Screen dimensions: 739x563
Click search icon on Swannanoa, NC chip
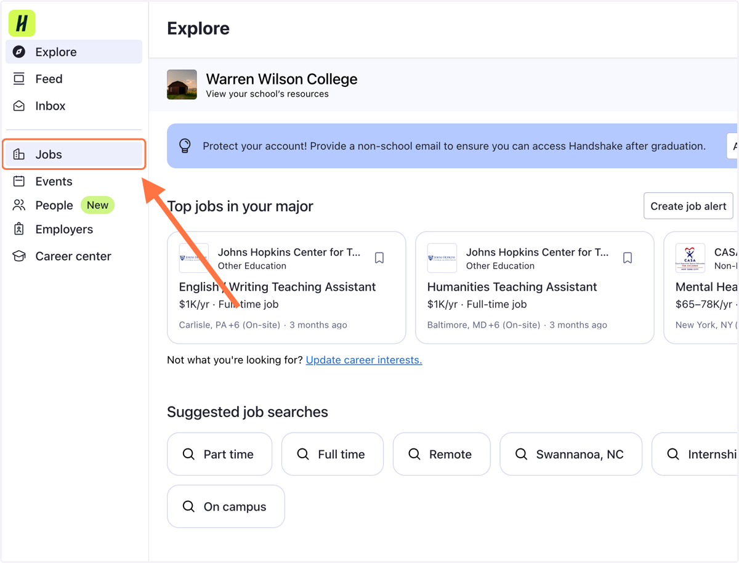tap(521, 454)
